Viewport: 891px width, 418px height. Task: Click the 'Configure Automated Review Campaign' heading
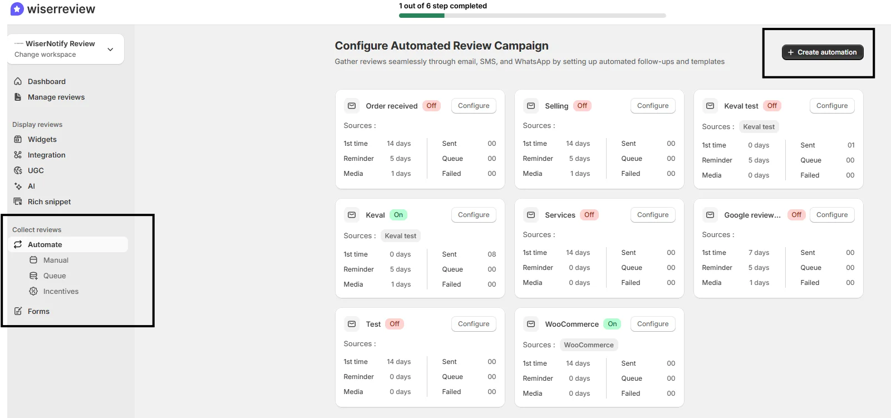click(x=441, y=46)
